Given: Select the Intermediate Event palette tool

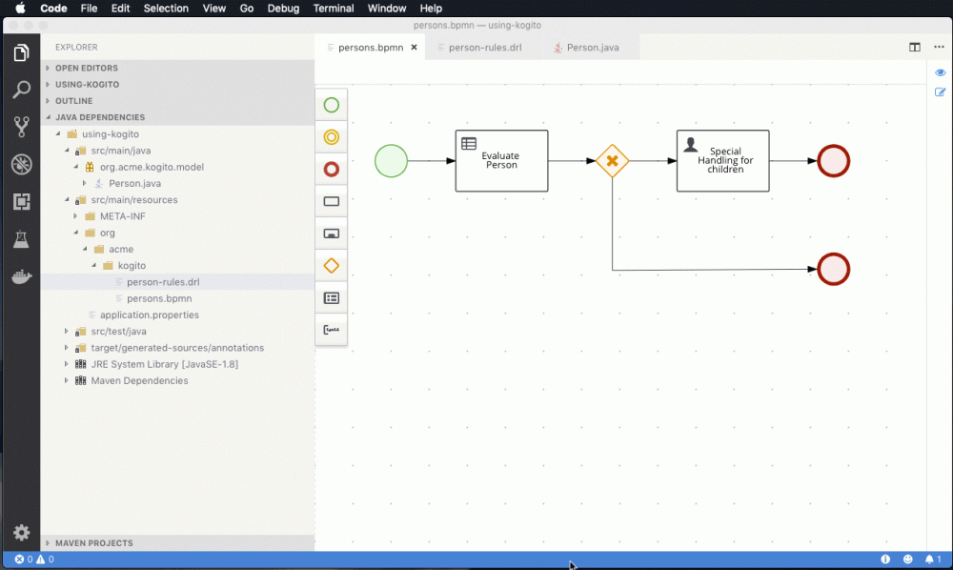Looking at the screenshot, I should coord(331,137).
